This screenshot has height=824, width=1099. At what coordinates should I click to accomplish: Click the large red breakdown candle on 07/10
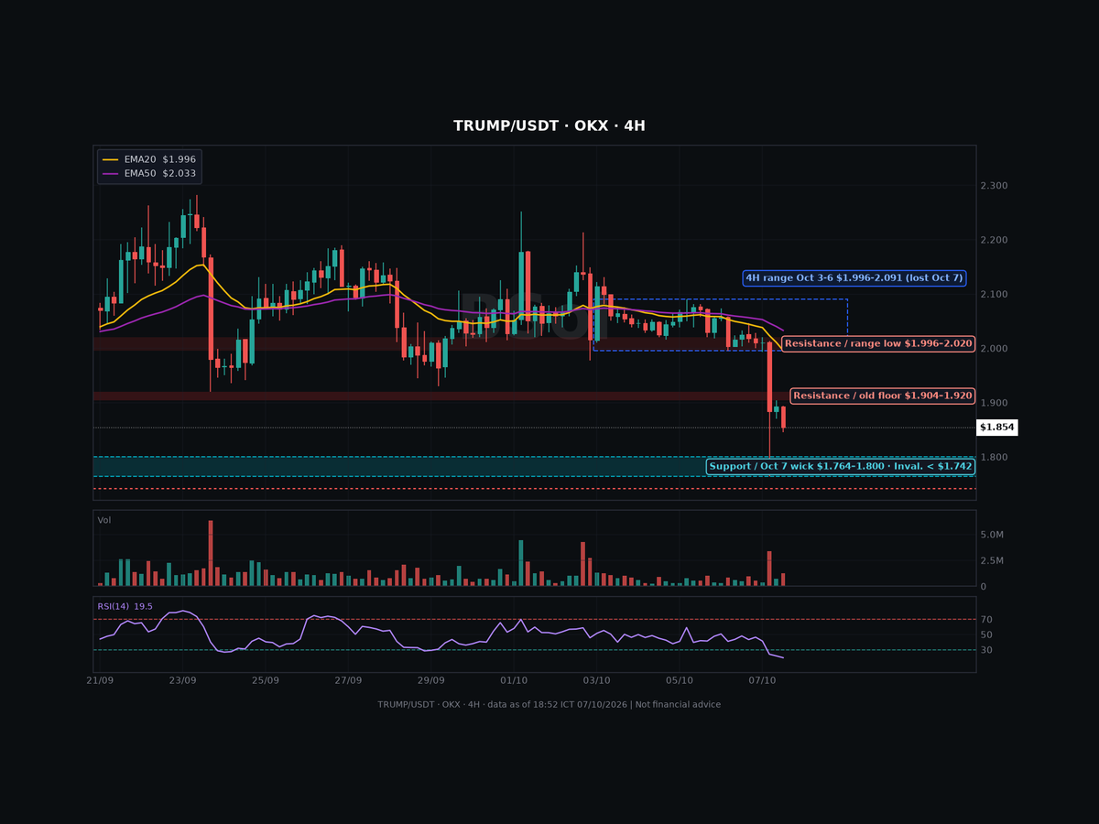point(769,377)
